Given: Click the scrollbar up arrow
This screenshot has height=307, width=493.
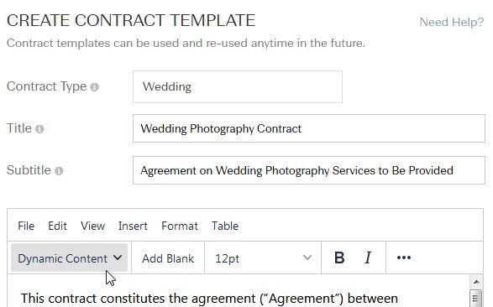Looking at the screenshot, I should coord(476,282).
